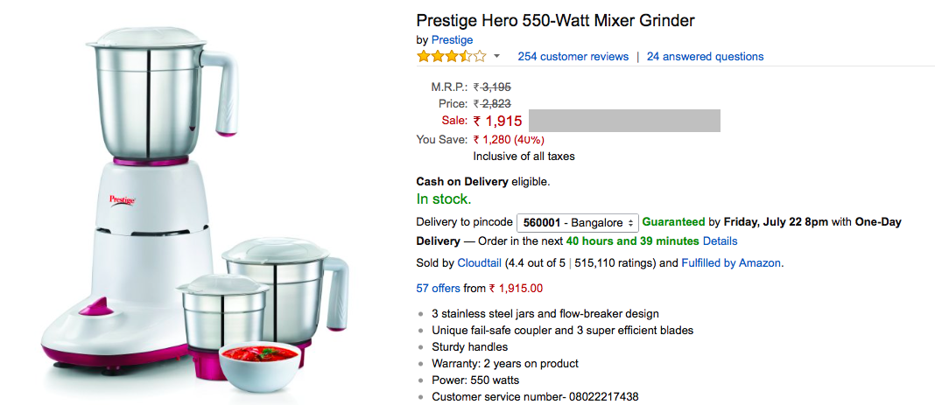Click the customer service number bullet
This screenshot has height=405, width=935.
point(535,397)
